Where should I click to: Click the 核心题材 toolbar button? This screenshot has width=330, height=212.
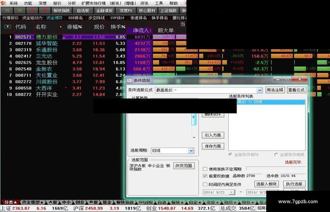click(147, 10)
